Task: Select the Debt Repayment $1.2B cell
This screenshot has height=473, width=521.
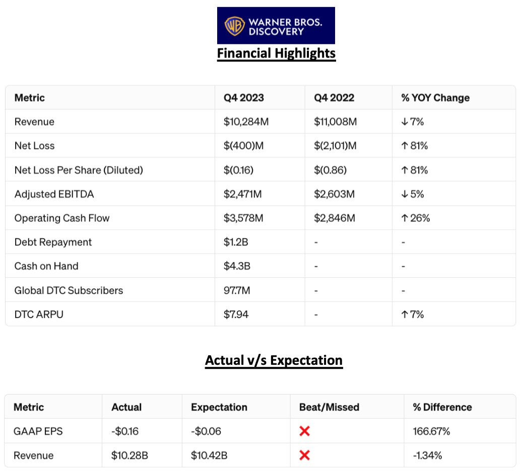Action: (x=236, y=242)
